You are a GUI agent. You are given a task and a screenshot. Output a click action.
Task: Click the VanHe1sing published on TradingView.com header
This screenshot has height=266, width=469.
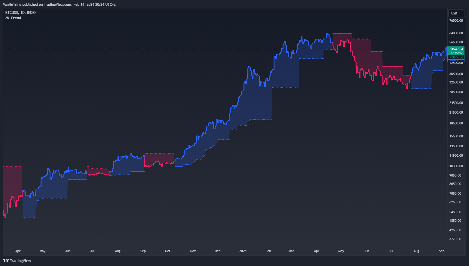pyautogui.click(x=59, y=5)
